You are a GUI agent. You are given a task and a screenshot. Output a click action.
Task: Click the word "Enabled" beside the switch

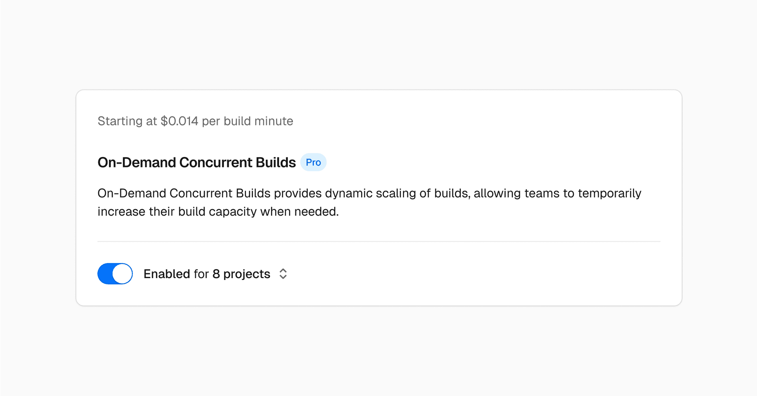(167, 274)
